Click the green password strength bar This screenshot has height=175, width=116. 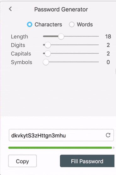click(60, 148)
